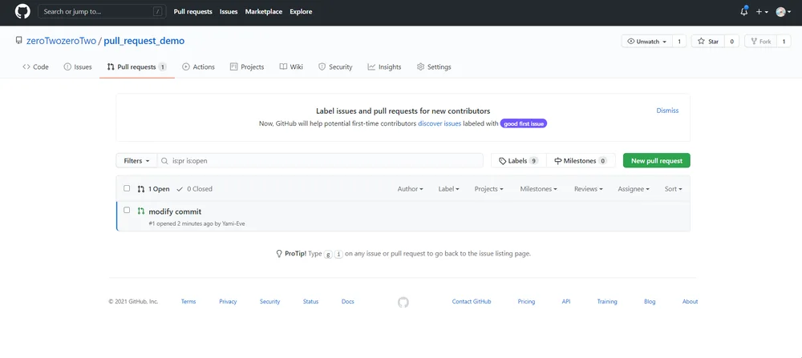Open the Milestones filter dropdown
The image size is (802, 358).
(539, 189)
